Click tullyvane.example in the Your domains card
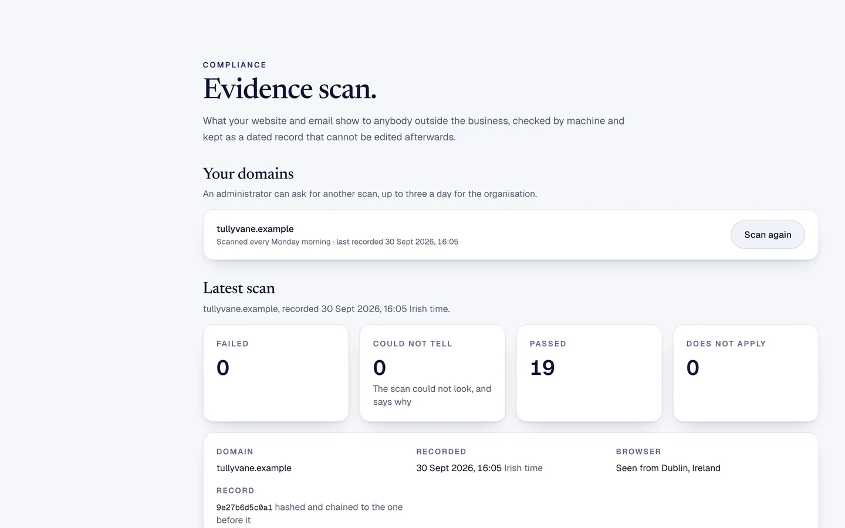 [255, 229]
